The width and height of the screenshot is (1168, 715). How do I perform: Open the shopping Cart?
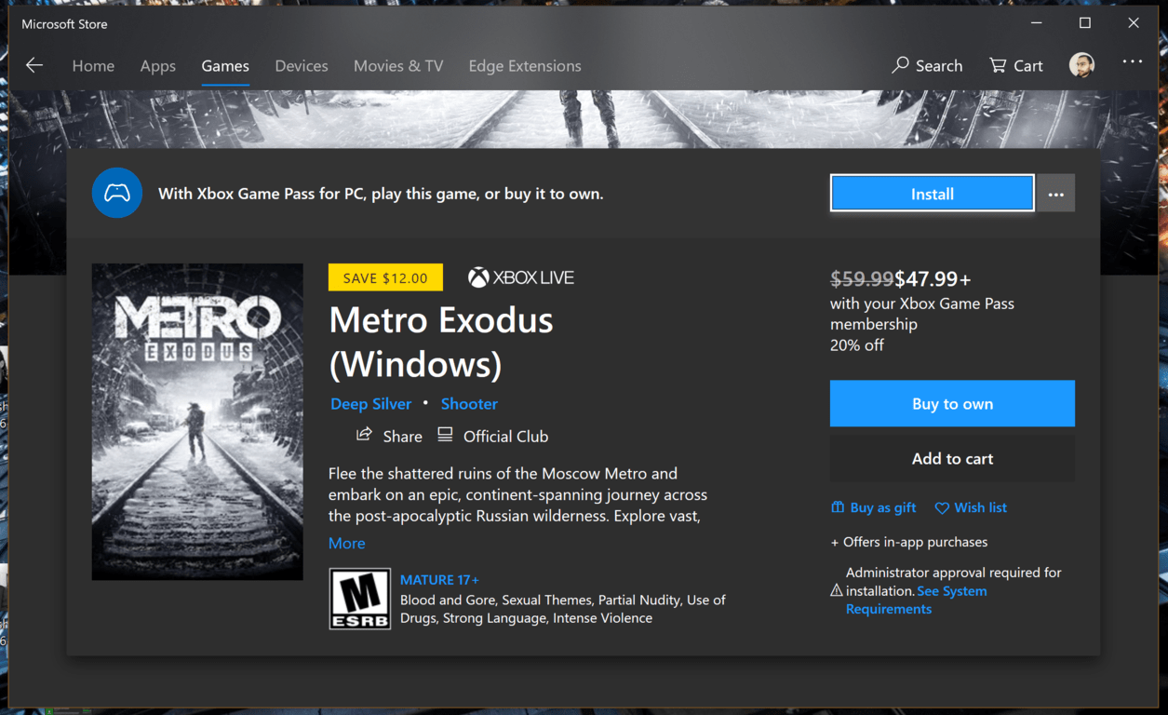point(1015,65)
